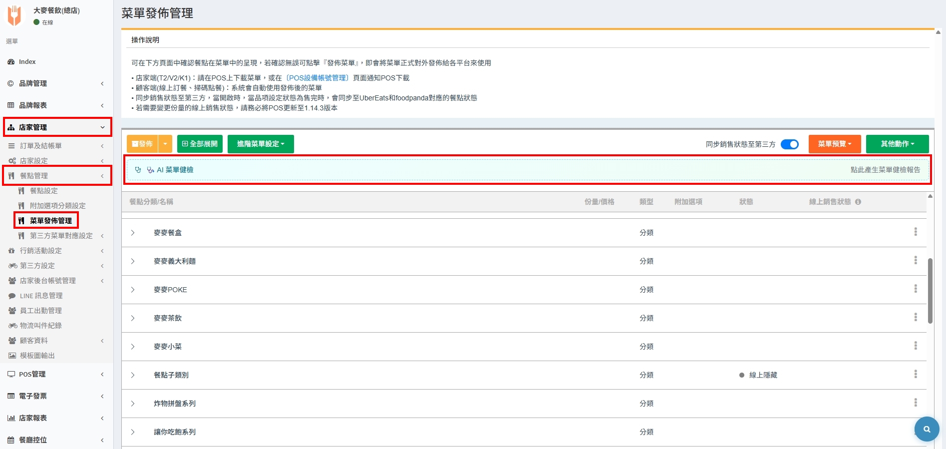Expand the 讓你吃飽系列 category row
946x449 pixels.
(133, 432)
